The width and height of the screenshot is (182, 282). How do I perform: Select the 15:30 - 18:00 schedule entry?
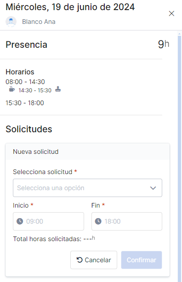pyautogui.click(x=25, y=103)
